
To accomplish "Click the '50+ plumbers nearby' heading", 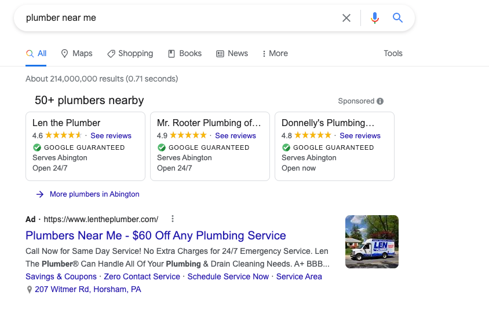I will click(89, 100).
